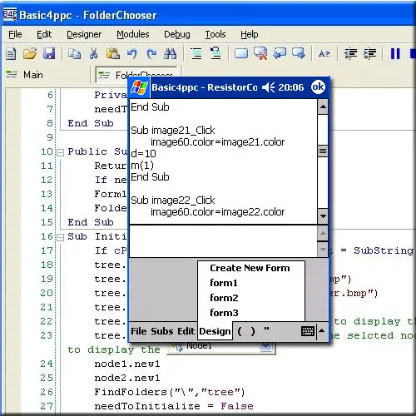Click the Design menu on device
This screenshot has height=416, width=416.
[x=215, y=331]
